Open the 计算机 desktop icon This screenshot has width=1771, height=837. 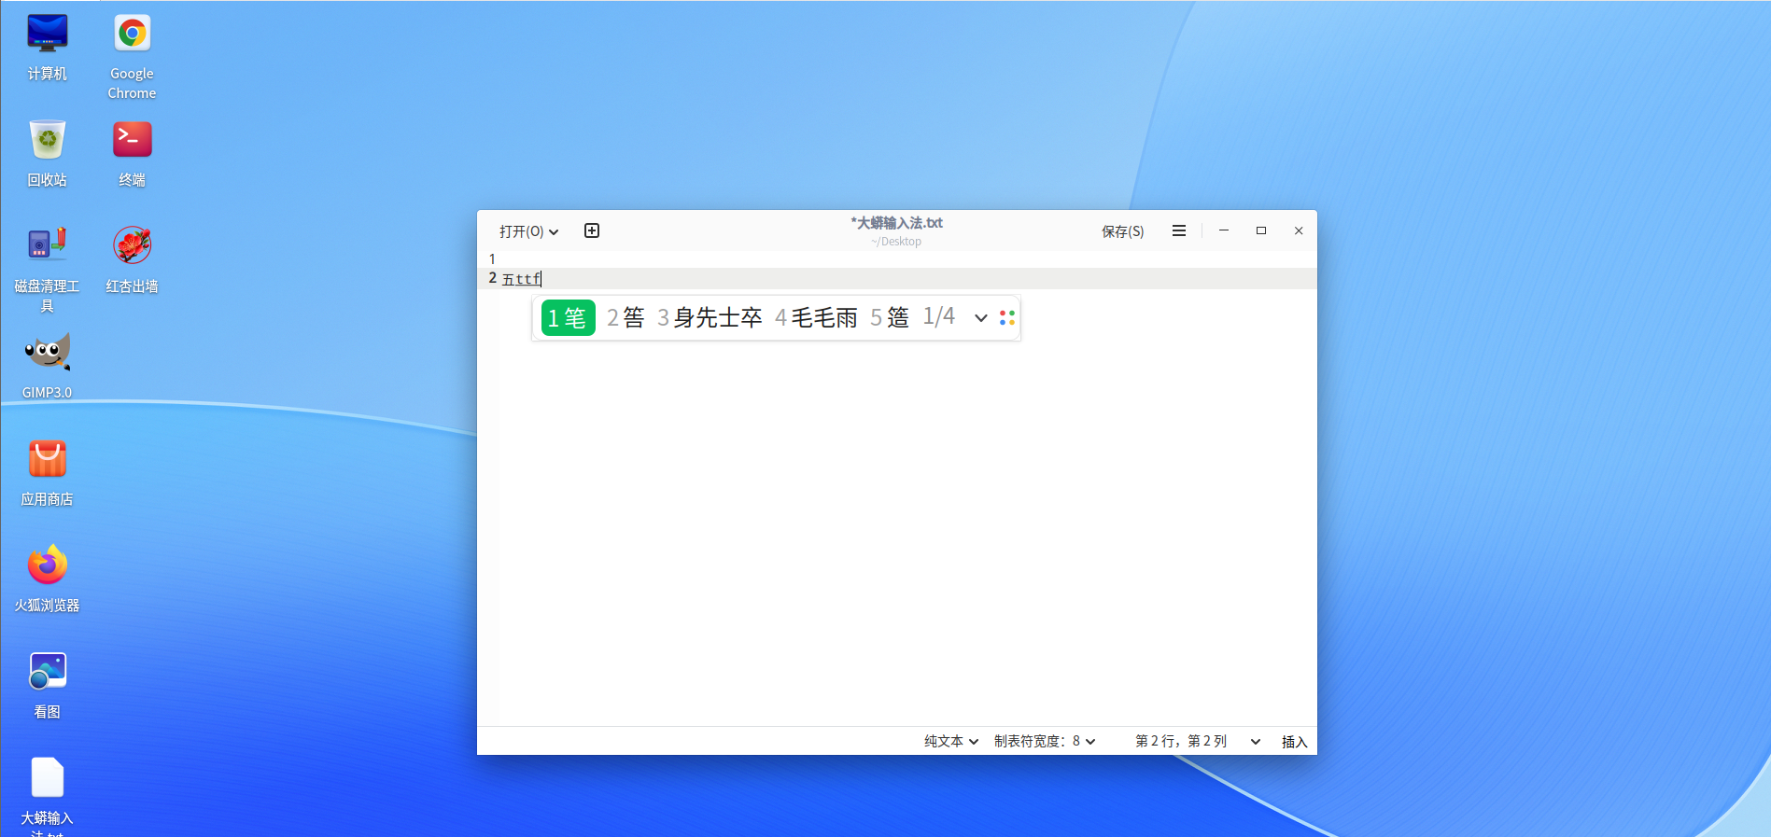[x=47, y=48]
